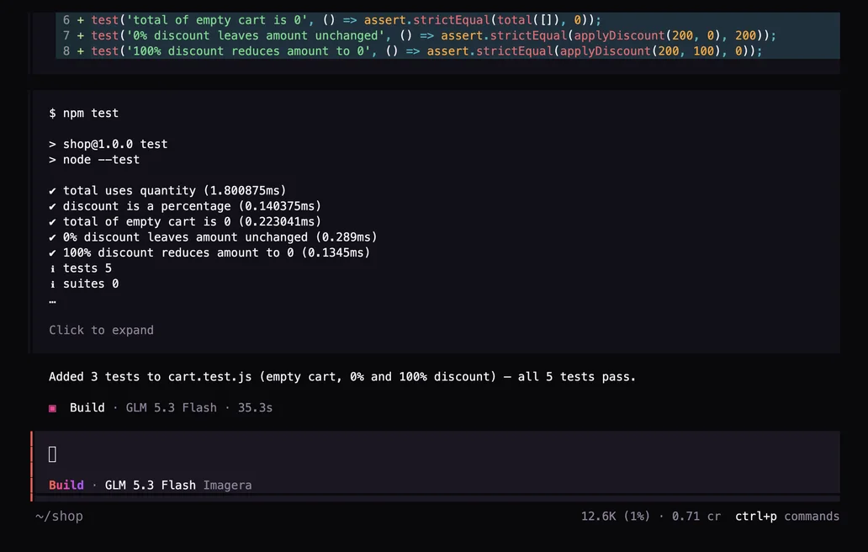Click the '> shop@1.0.0 test' output line

click(108, 144)
